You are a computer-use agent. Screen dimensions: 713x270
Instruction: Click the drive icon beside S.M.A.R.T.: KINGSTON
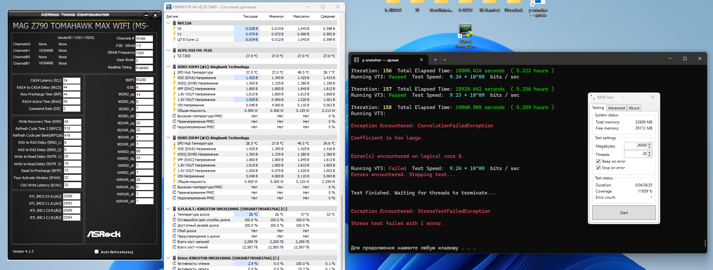(x=174, y=209)
